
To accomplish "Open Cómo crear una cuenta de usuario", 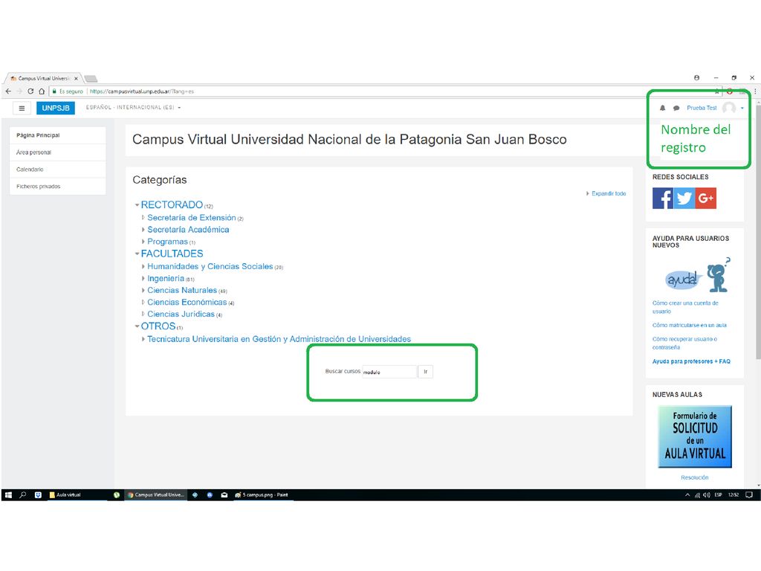I will (685, 307).
